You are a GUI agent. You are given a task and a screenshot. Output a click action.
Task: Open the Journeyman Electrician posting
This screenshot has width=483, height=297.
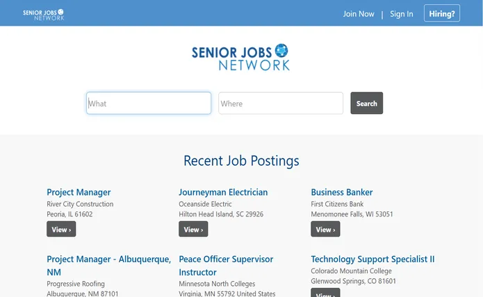(223, 192)
